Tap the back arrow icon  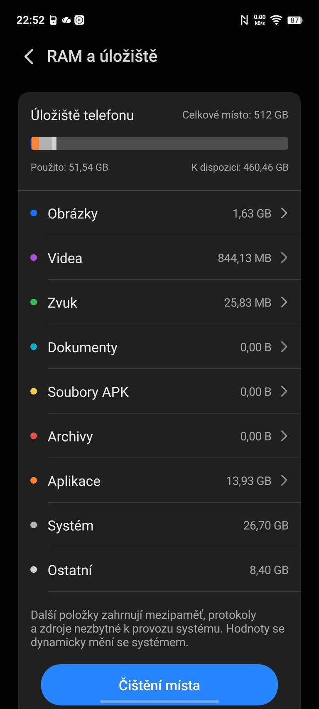[29, 56]
